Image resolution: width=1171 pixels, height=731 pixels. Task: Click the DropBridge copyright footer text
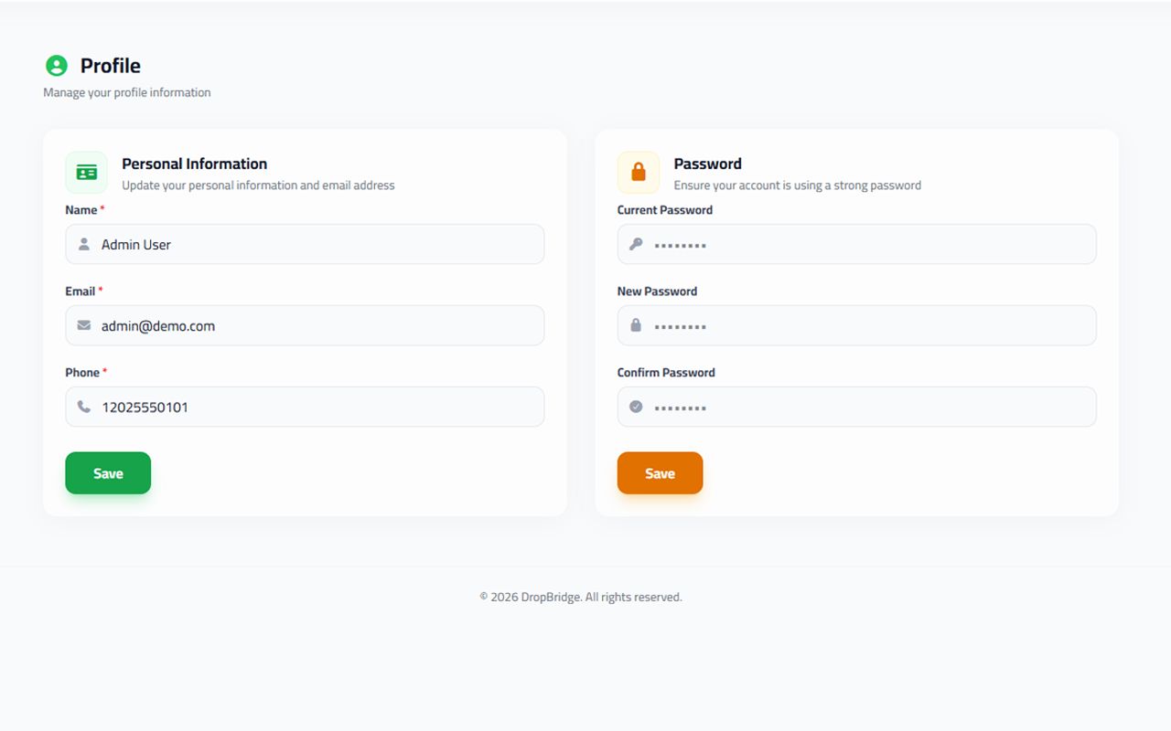pyautogui.click(x=581, y=598)
